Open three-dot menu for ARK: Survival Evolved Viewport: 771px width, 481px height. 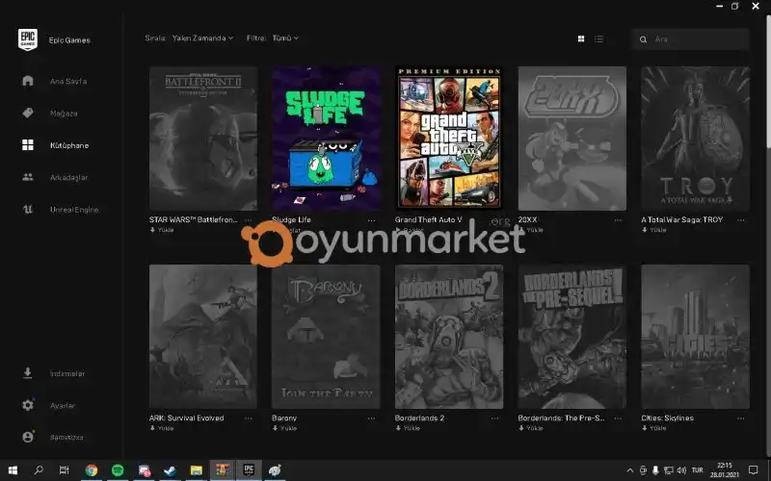(x=249, y=418)
